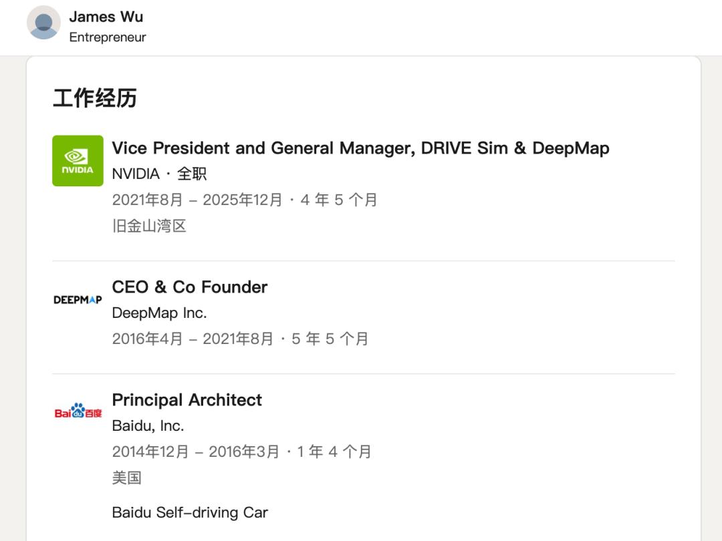Click the 工作经历 section heading
Screen dimensions: 722x541
point(94,98)
